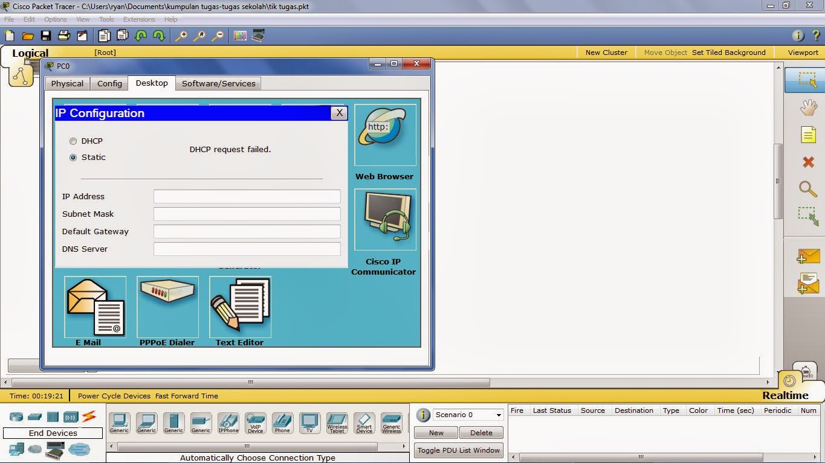Save the file with the floppy disk icon

46,36
